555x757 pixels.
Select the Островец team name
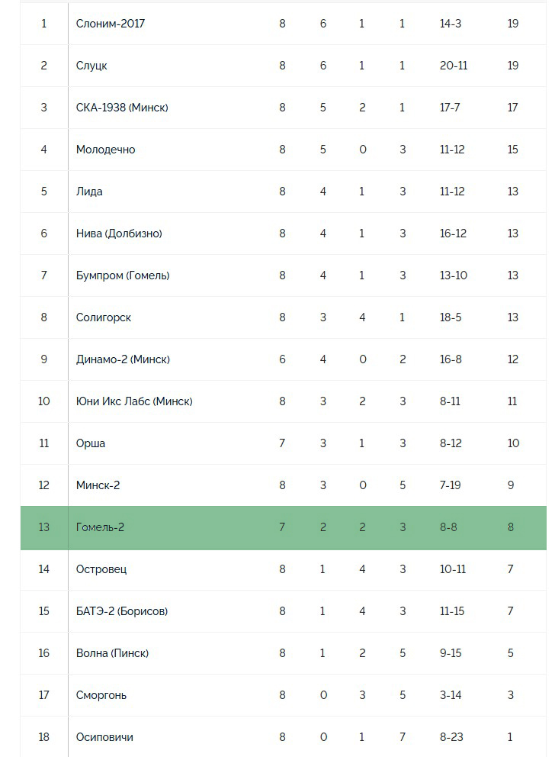pos(101,569)
